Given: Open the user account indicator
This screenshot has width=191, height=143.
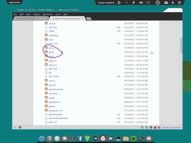Looking at the screenshot, I should tap(173, 3).
